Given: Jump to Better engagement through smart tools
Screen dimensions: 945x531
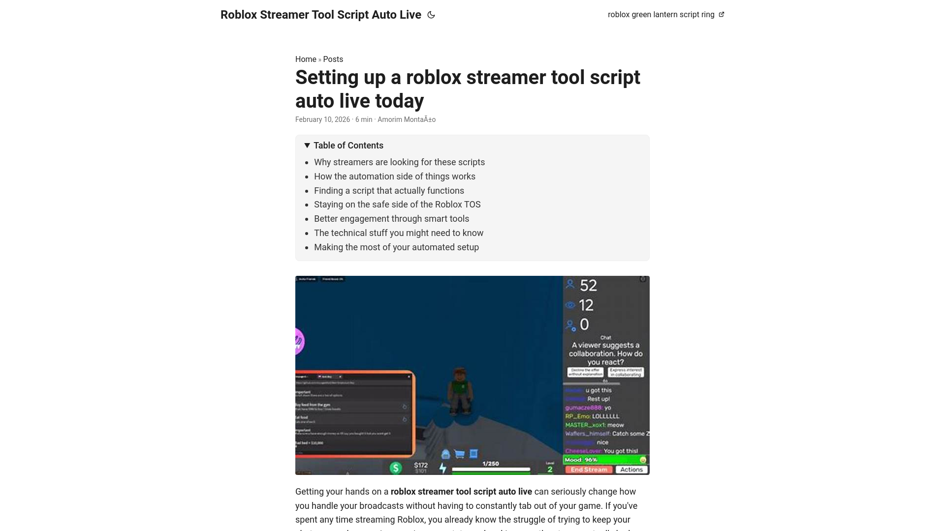Looking at the screenshot, I should coord(391,219).
